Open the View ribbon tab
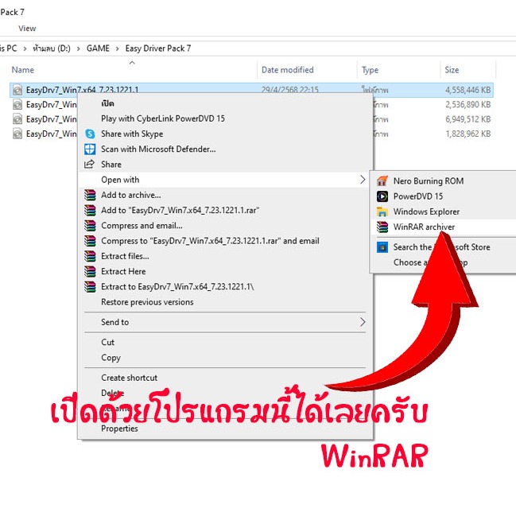 pos(27,29)
